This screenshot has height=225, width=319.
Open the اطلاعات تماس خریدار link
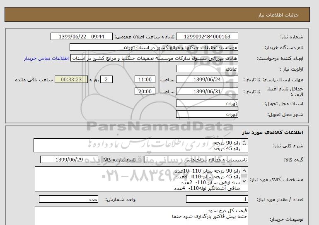[46, 58]
